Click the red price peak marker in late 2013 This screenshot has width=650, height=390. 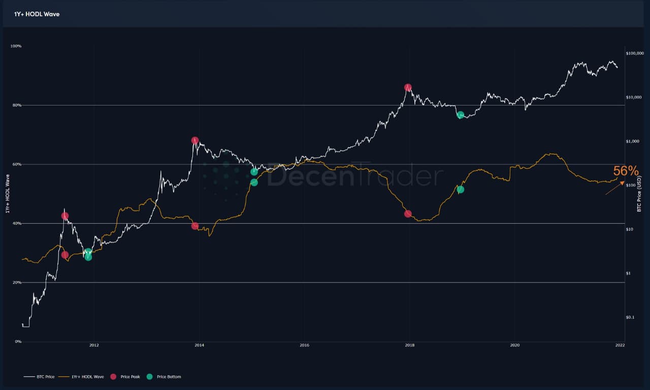pos(195,140)
